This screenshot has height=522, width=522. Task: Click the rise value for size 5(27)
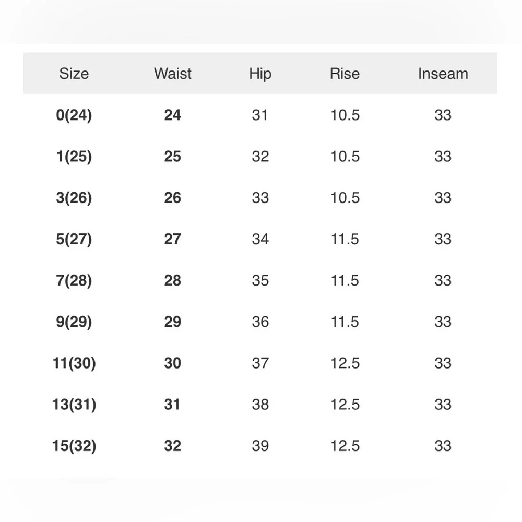click(345, 239)
